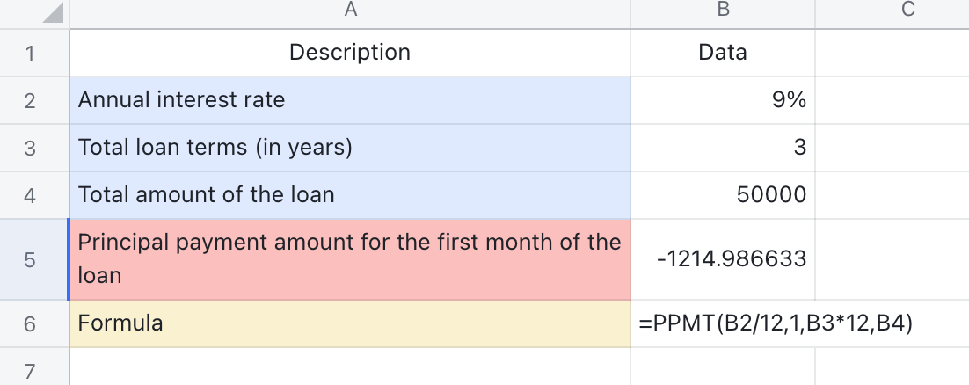
Task: Click the Data header cell
Action: coord(723,53)
